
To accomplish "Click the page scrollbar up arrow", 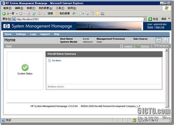I will pos(167,50).
